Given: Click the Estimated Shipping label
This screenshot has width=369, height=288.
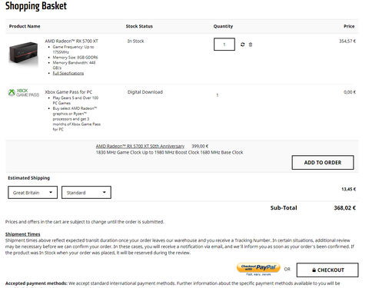Looking at the screenshot, I should tap(29, 178).
